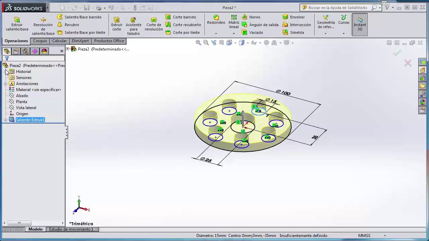Open Geometría de referencia
429x241 pixels.
(x=326, y=22)
